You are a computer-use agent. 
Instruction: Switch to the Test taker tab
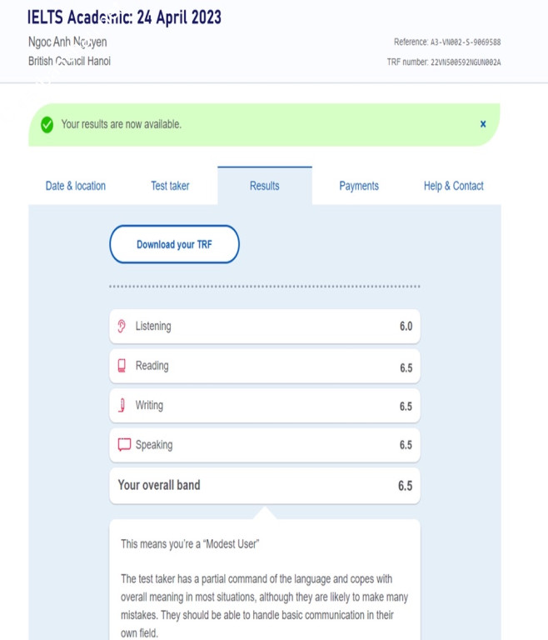pos(170,186)
